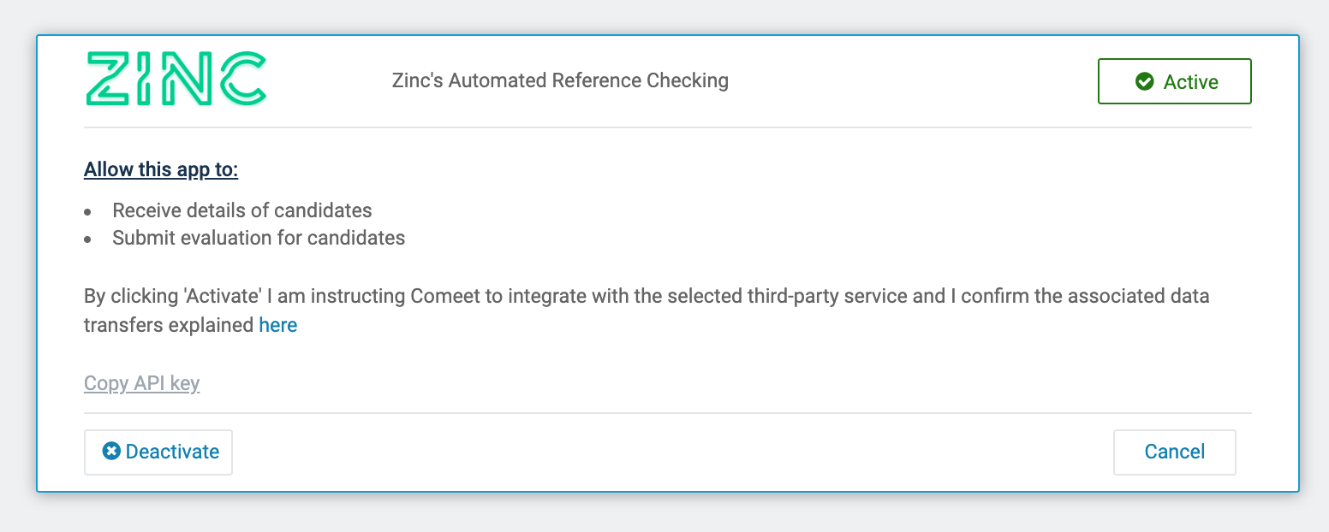
Task: Click the circled X icon on Deactivate
Action: (111, 451)
